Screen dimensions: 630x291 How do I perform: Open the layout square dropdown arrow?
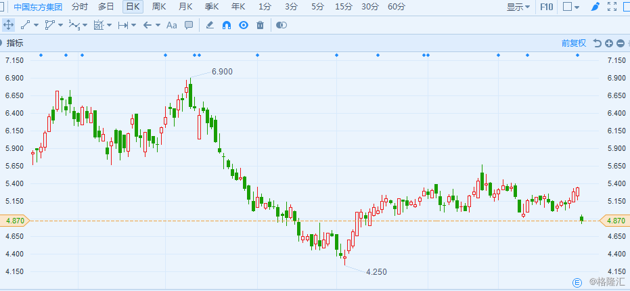(577, 7)
